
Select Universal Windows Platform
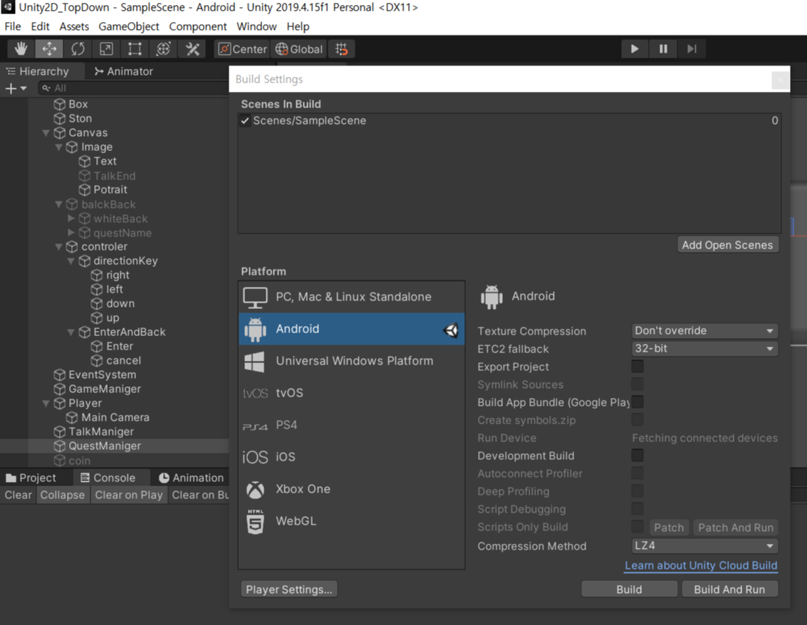click(x=352, y=361)
